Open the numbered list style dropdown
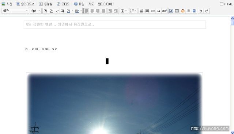The height and width of the screenshot is (134, 234). [133, 11]
